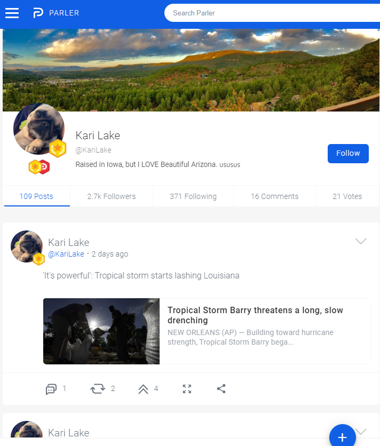
Task: Expand the first post options chevron
Action: click(x=361, y=241)
